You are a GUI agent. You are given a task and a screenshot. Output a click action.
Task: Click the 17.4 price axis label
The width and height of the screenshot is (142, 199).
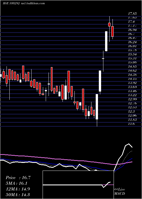pyautogui.click(x=131, y=22)
